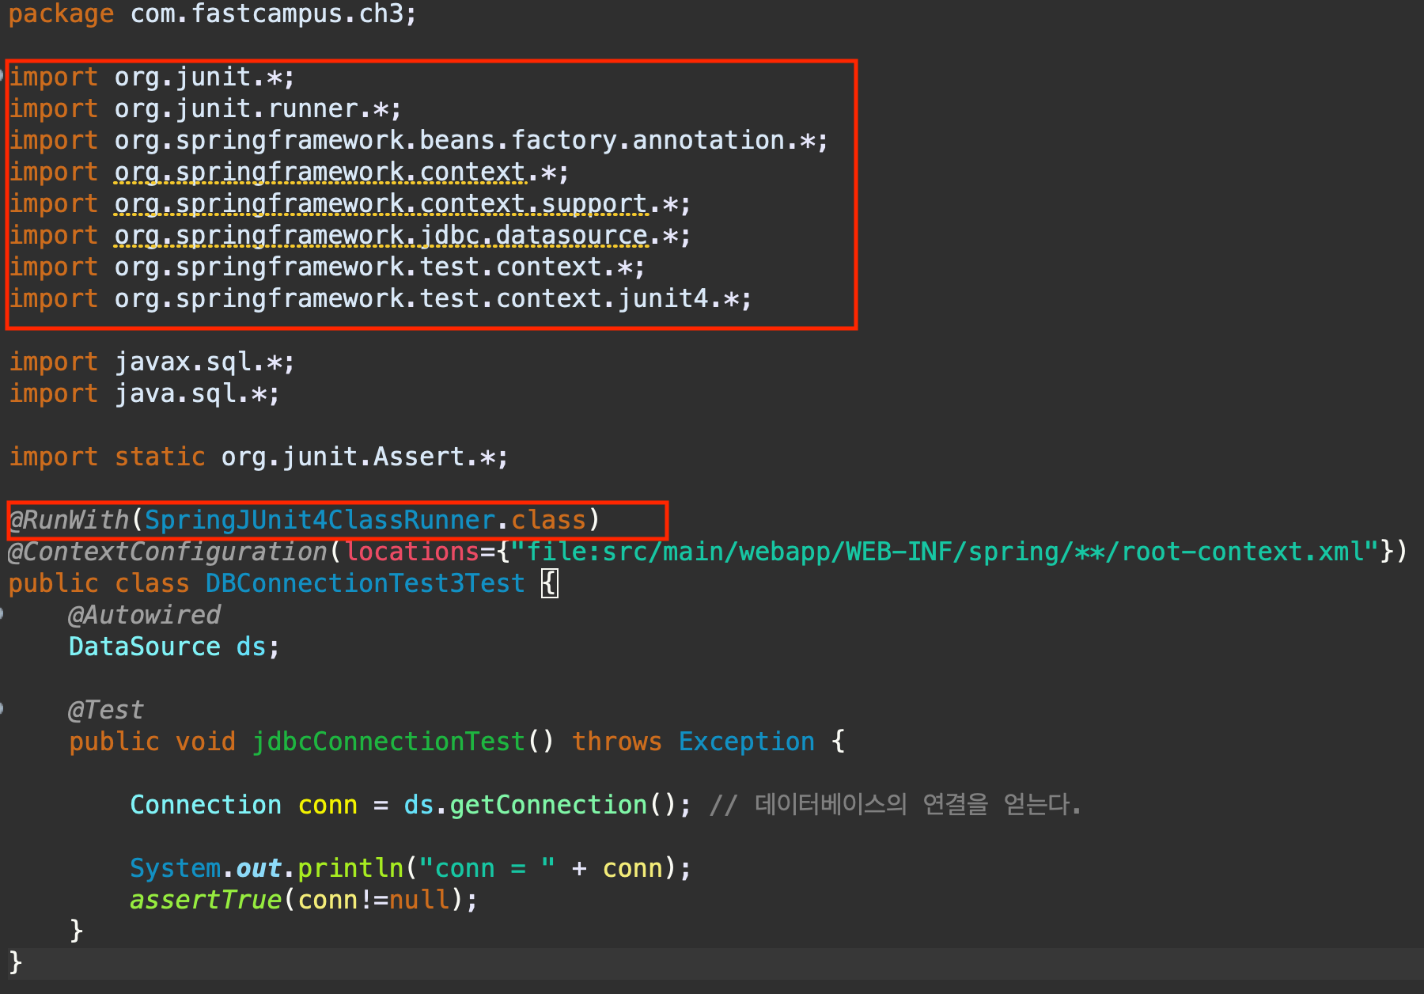
Task: Click 'org.junit.Assert.*' static import
Action: (x=358, y=457)
